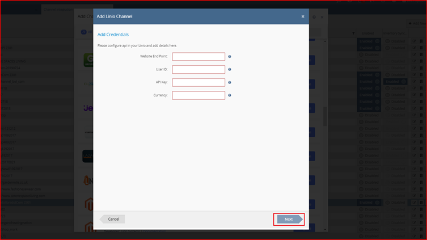Click edit icon in www.fashioneyewear.com row
The image size is (427, 240).
click(x=414, y=189)
